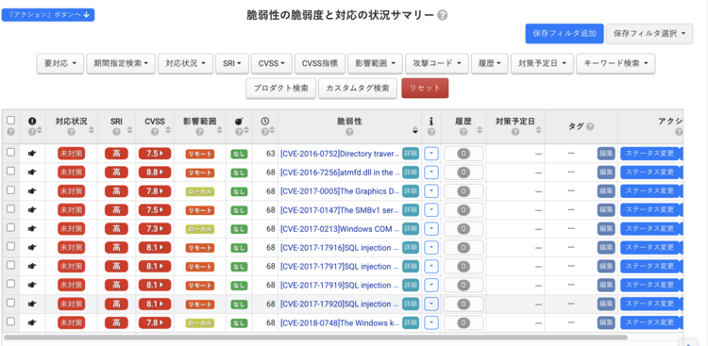Viewport: 708px width, 346px height.
Task: Check the CVE-2016-7256 row checkbox
Action: 10,172
